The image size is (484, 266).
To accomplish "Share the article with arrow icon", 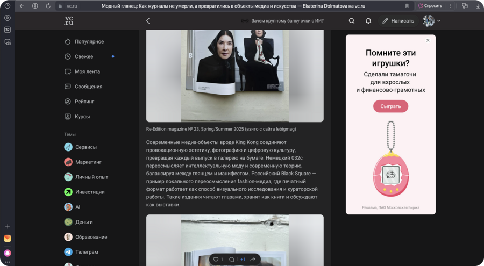I will click(253, 259).
